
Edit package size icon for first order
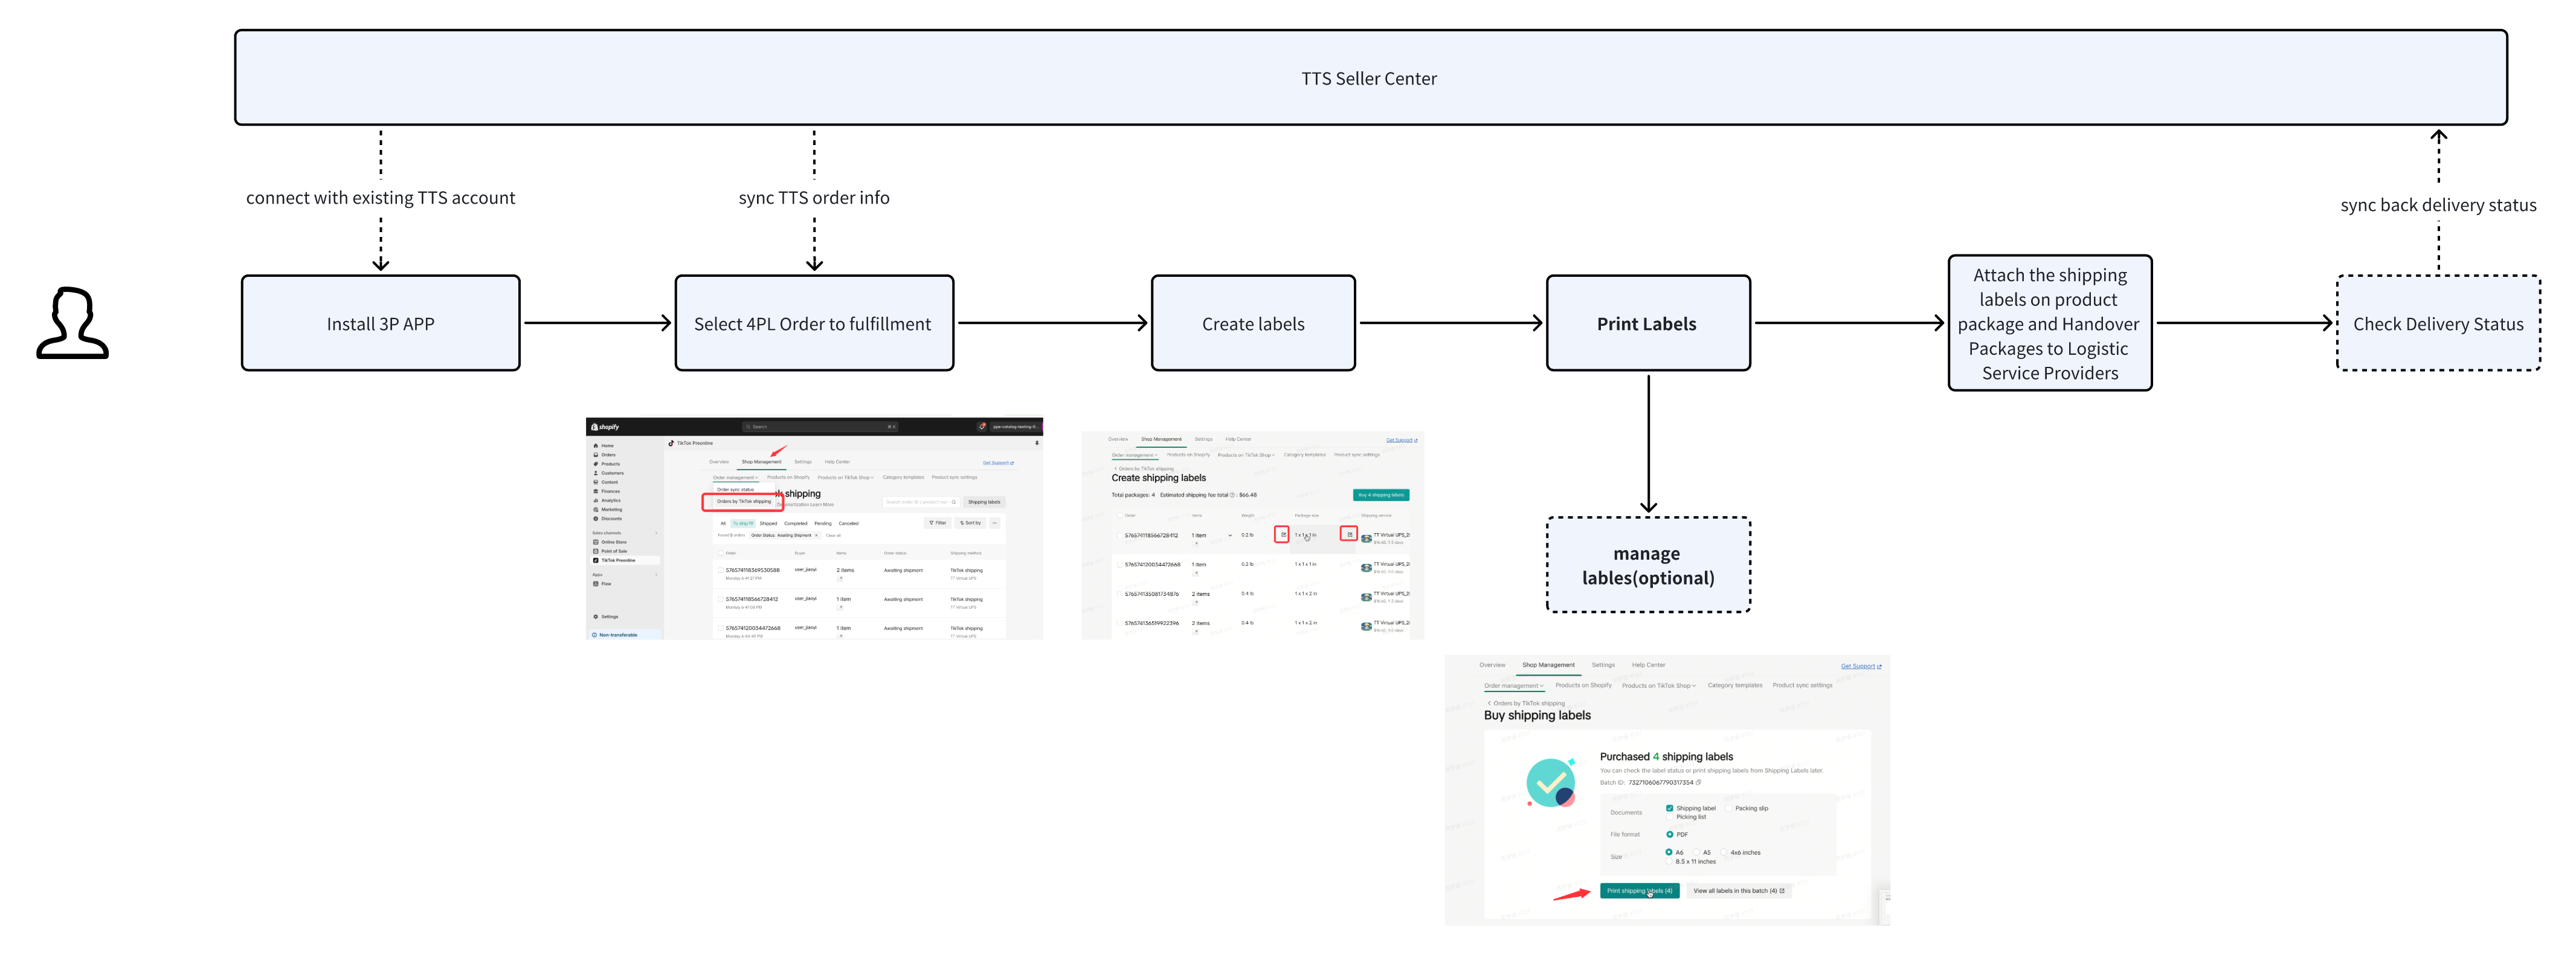click(1349, 535)
